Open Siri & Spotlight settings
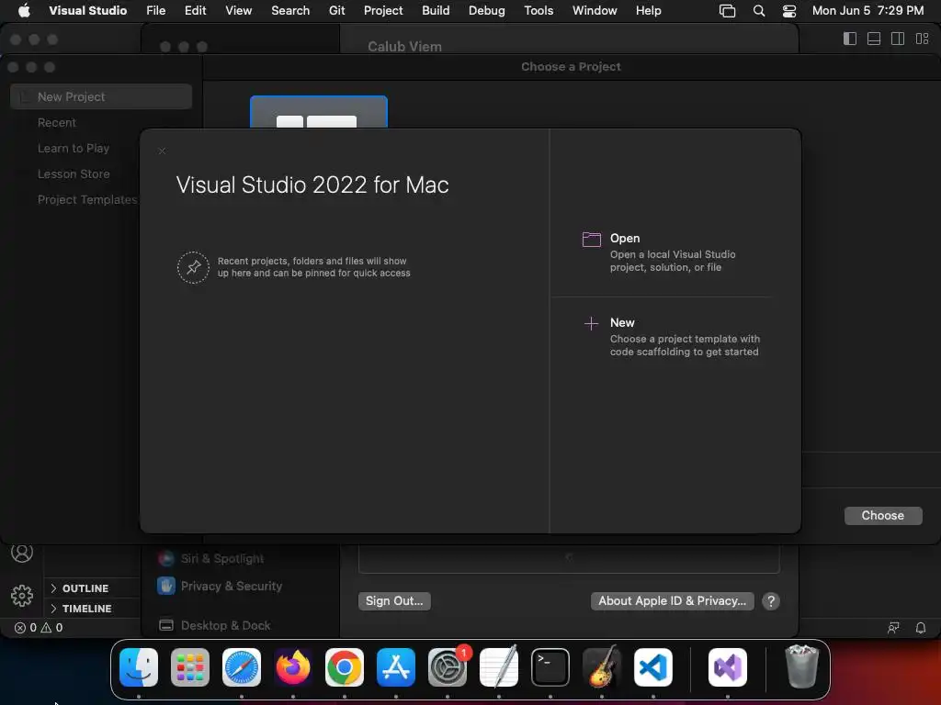 211,559
